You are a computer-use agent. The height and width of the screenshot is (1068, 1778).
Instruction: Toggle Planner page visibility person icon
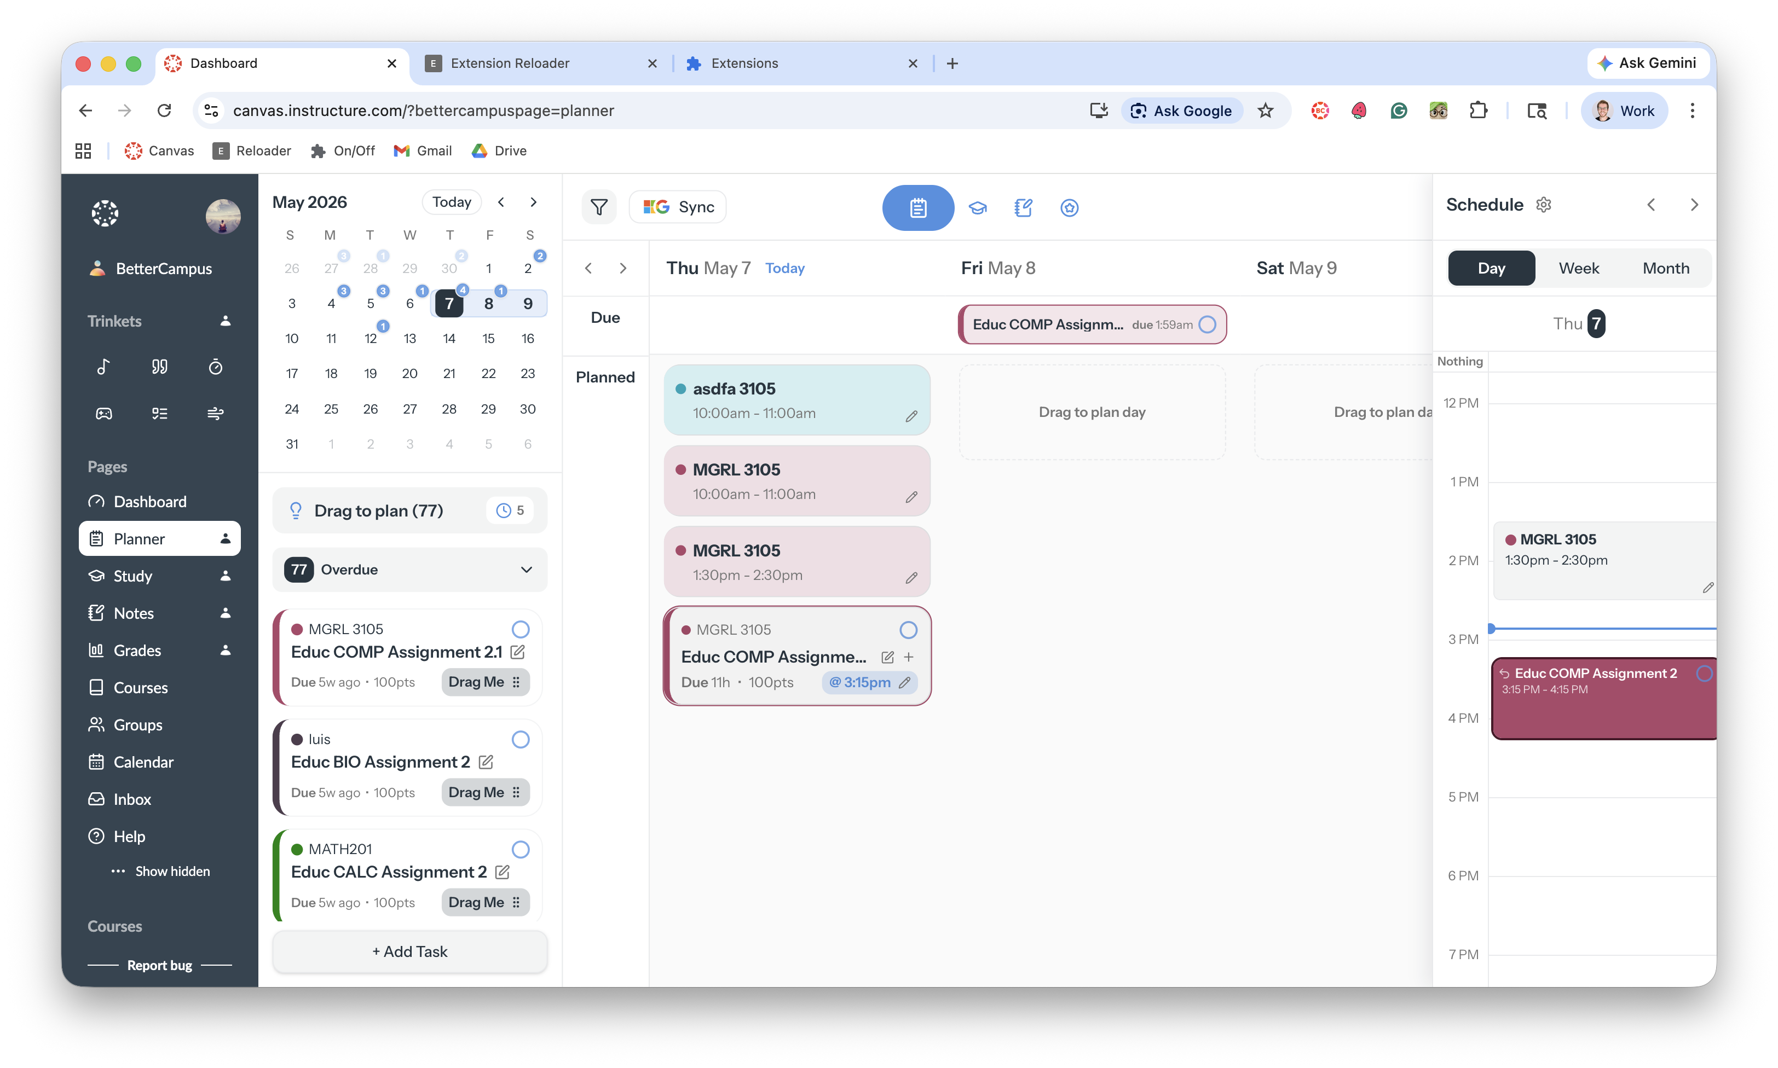point(226,538)
